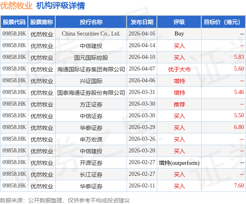Select the 申万宏源 cell
246x204 pixels.
tap(91, 139)
